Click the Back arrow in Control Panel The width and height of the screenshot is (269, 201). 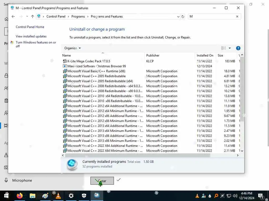(x=13, y=16)
